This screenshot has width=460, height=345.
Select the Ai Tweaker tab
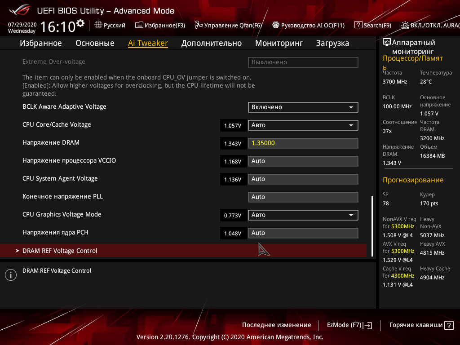[x=148, y=43]
